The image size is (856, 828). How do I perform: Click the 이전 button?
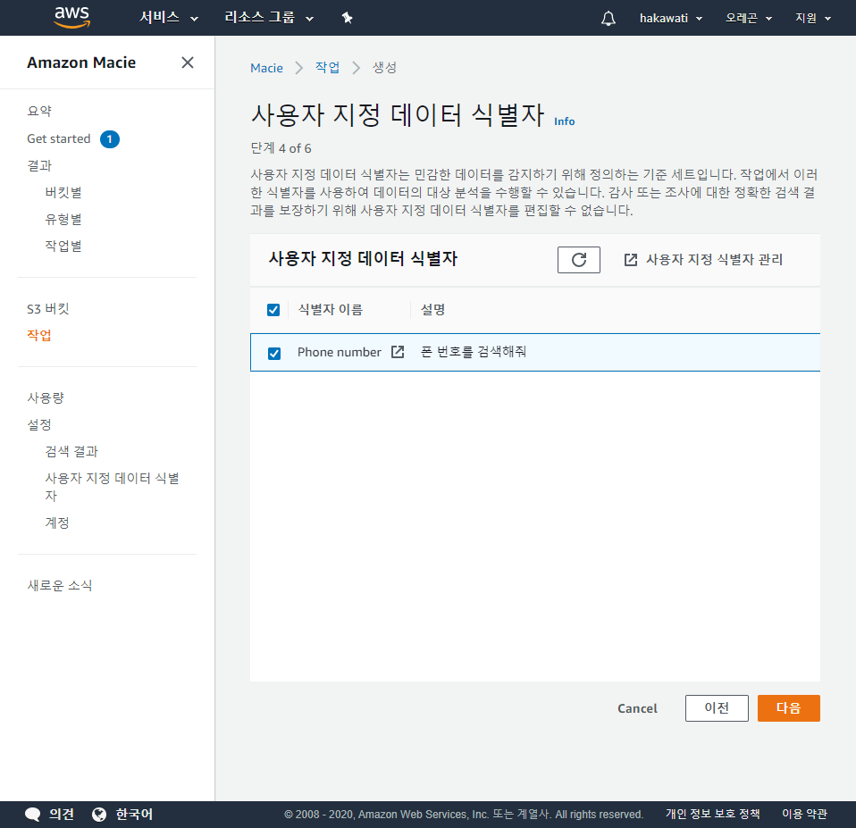[x=717, y=708]
